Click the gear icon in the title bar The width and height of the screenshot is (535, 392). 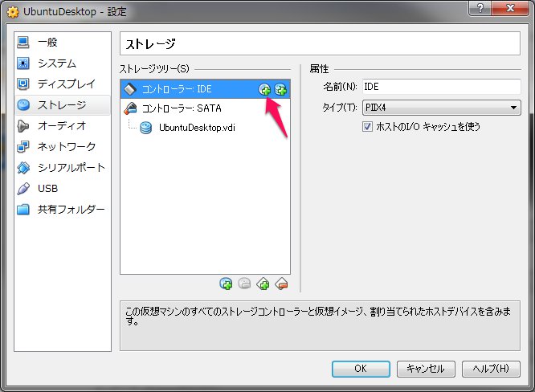click(13, 12)
